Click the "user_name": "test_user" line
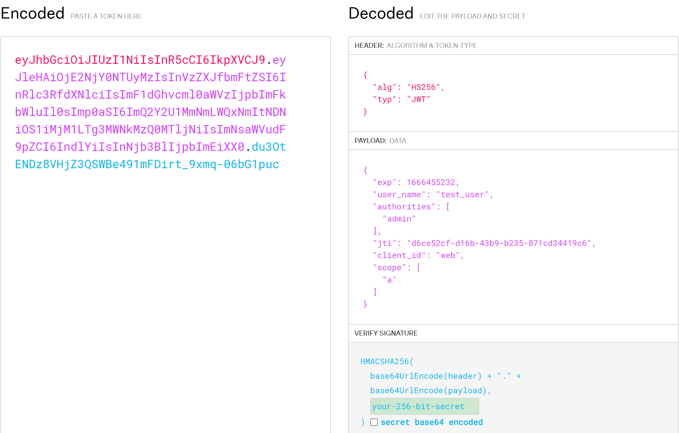 coord(433,194)
